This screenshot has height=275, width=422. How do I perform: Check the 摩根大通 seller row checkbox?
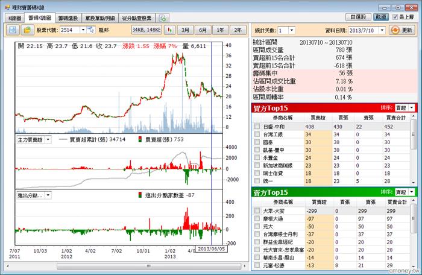tap(257, 218)
